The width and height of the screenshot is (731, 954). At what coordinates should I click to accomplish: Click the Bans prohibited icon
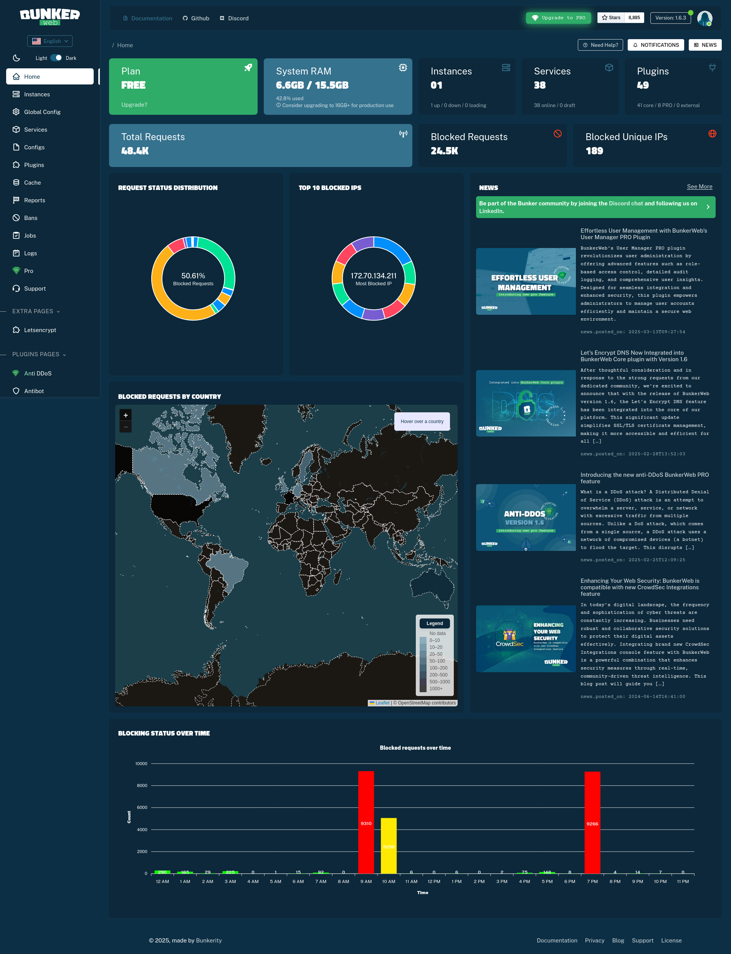pyautogui.click(x=16, y=218)
